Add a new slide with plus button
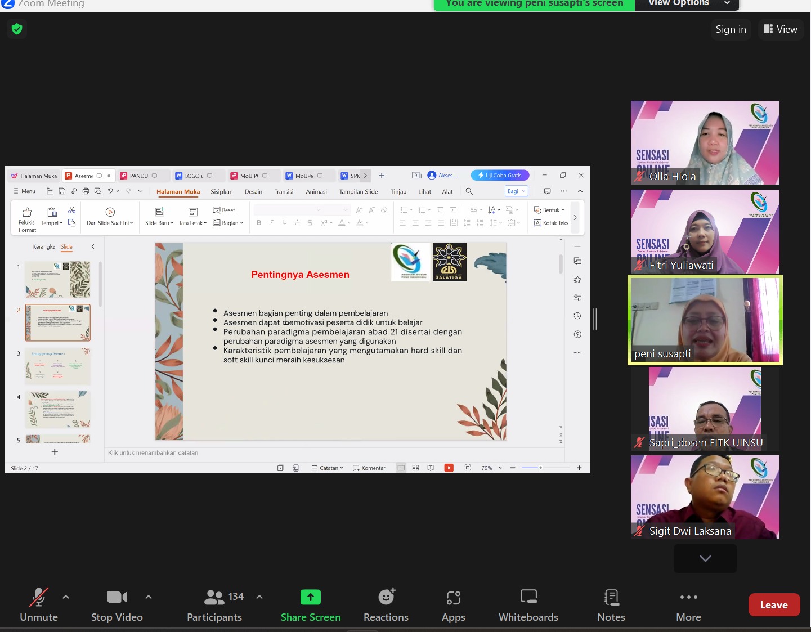811x632 pixels. [55, 452]
